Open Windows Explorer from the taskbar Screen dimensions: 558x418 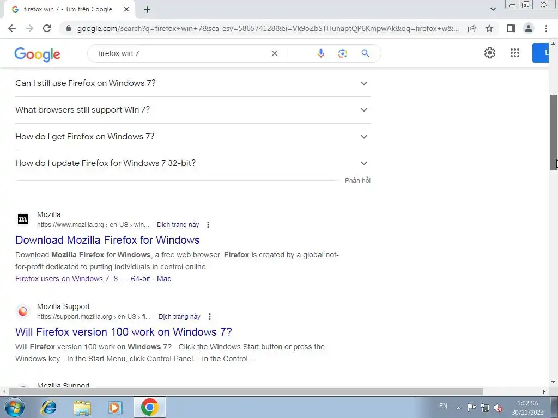coord(82,407)
